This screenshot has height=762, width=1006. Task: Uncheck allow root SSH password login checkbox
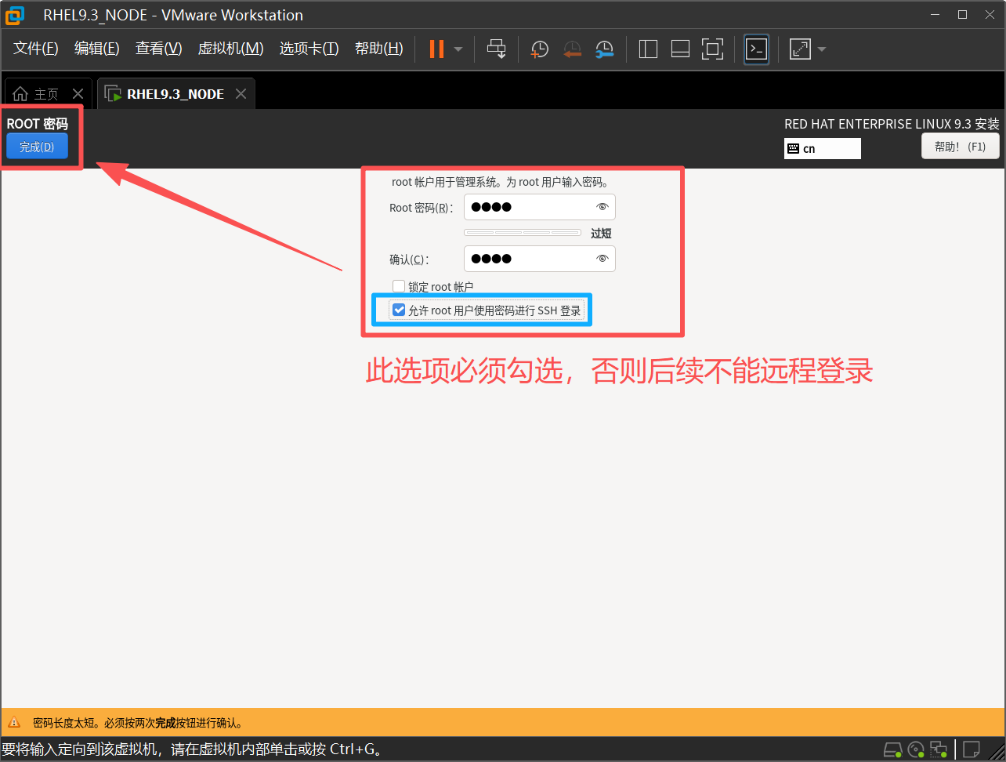[x=399, y=310]
